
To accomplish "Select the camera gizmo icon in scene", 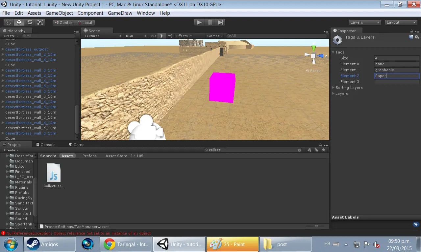I will 145,127.
